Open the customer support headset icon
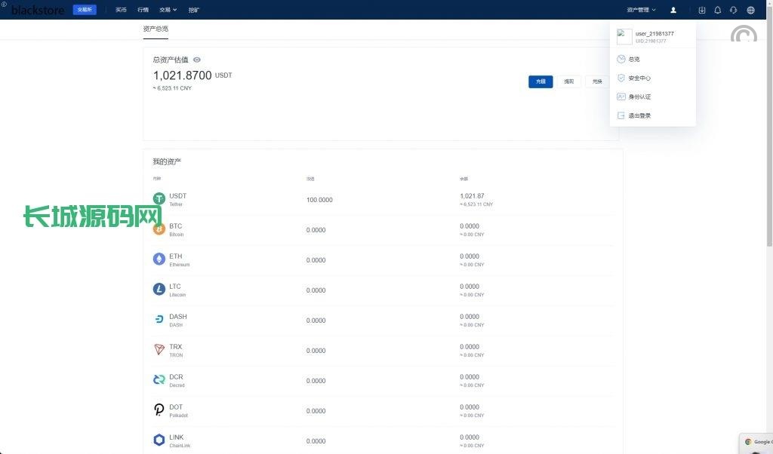Viewport: 773px width, 454px height. click(733, 10)
